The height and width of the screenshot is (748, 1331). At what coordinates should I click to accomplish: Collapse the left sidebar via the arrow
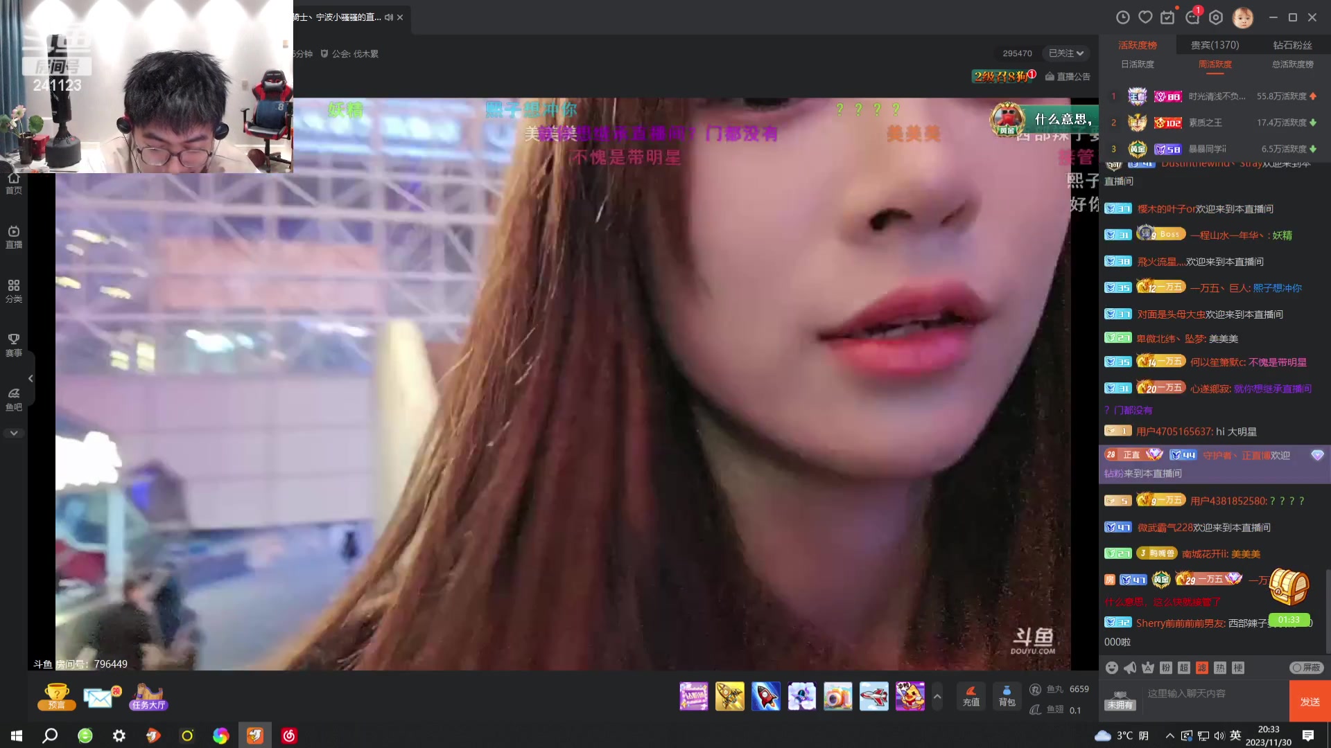31,378
